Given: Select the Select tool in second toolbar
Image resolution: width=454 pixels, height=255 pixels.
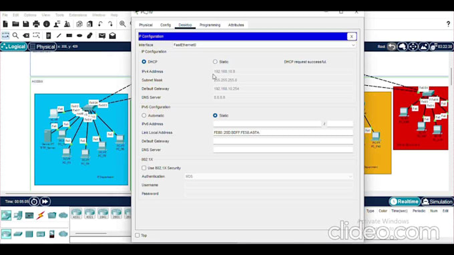Looking at the screenshot, I should coord(5,35).
